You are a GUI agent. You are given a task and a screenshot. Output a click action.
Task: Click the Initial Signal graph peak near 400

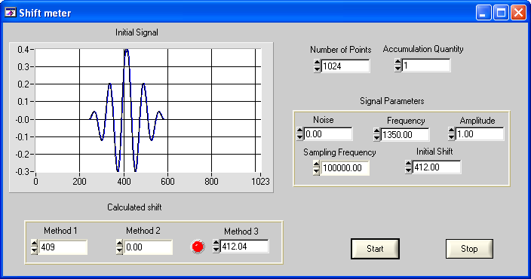pos(126,51)
